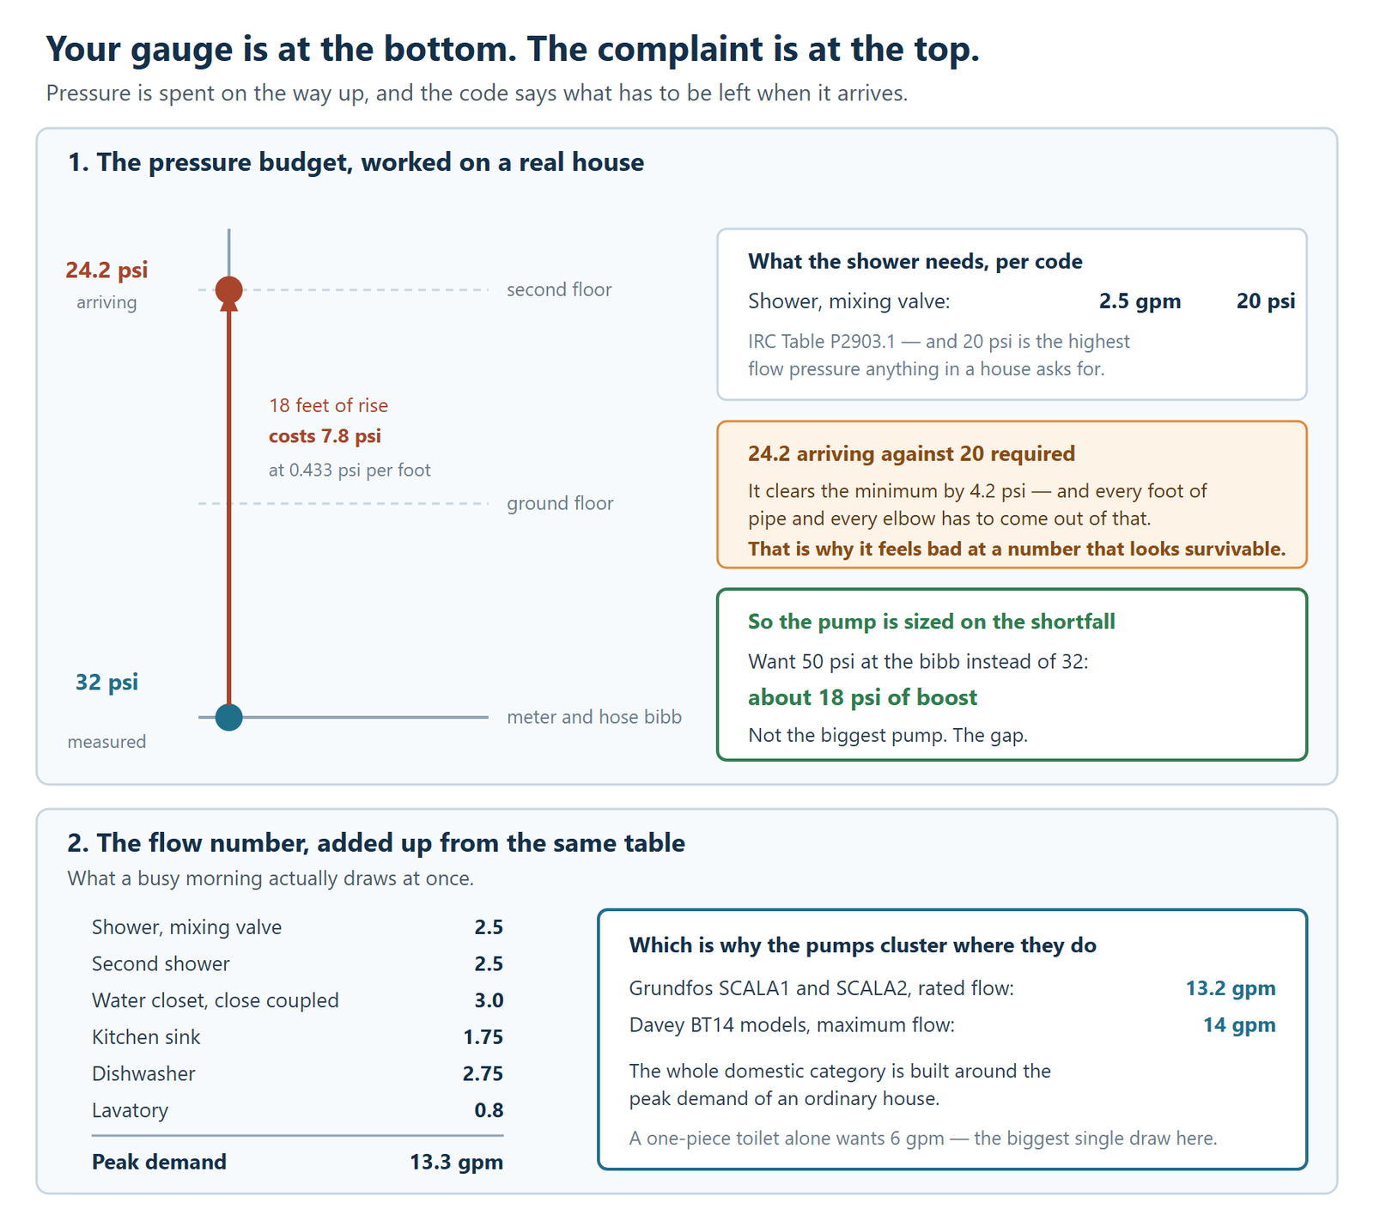Select the Kitchen sink flow row
This screenshot has width=1374, height=1221.
pos(297,1037)
